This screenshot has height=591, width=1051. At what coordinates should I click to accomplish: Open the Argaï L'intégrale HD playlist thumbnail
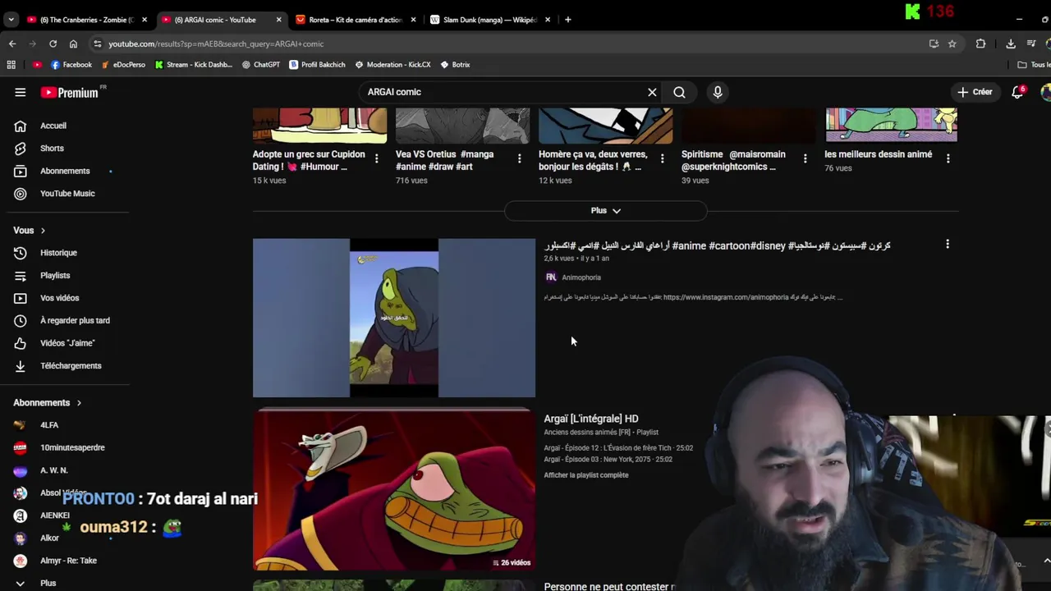(x=394, y=490)
